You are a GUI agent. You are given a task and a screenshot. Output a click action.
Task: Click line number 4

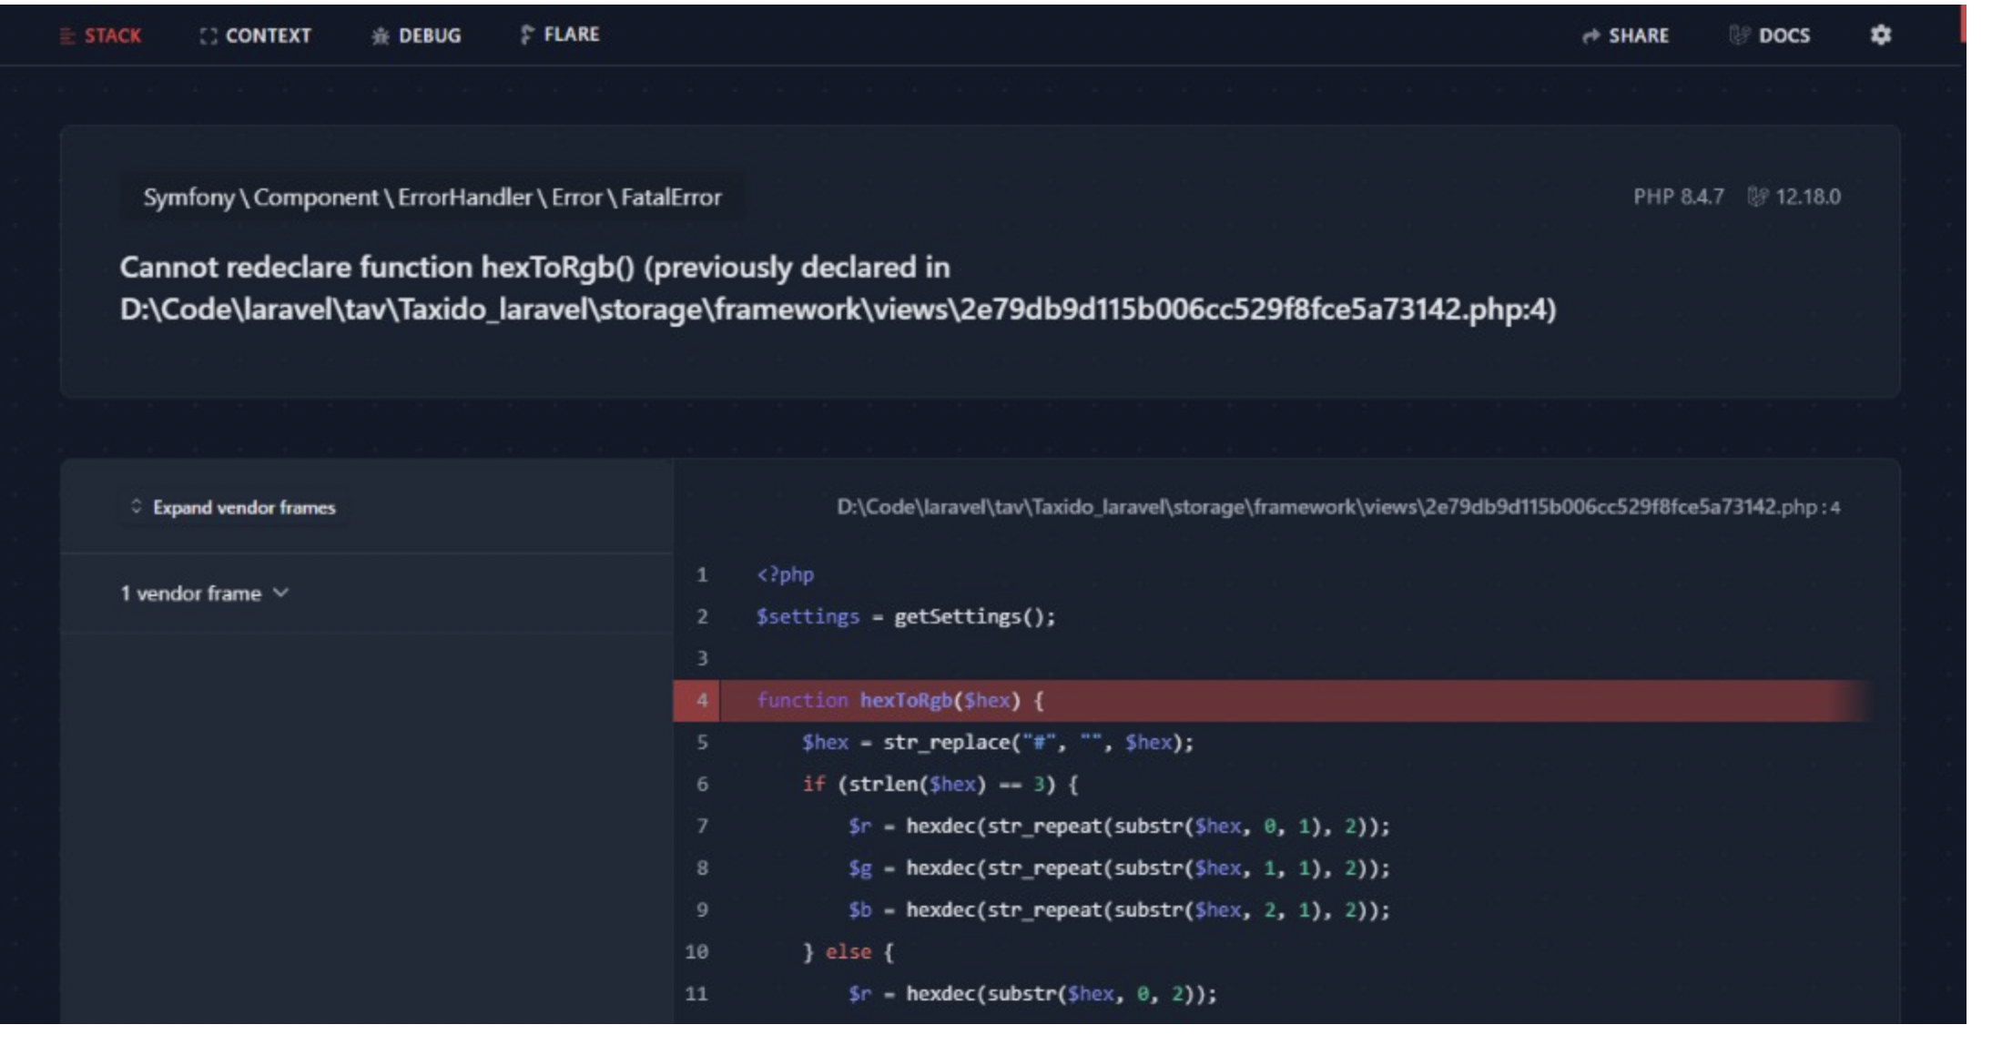pos(702,700)
